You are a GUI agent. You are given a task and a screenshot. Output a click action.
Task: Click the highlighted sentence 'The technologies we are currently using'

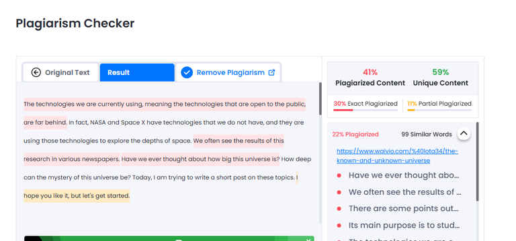pyautogui.click(x=165, y=104)
